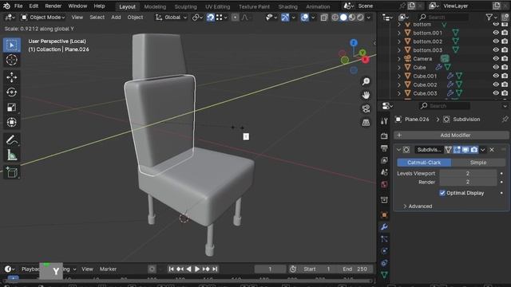The image size is (511, 287).
Task: Disable Cube.003 in renders camera icon
Action: click(x=505, y=93)
